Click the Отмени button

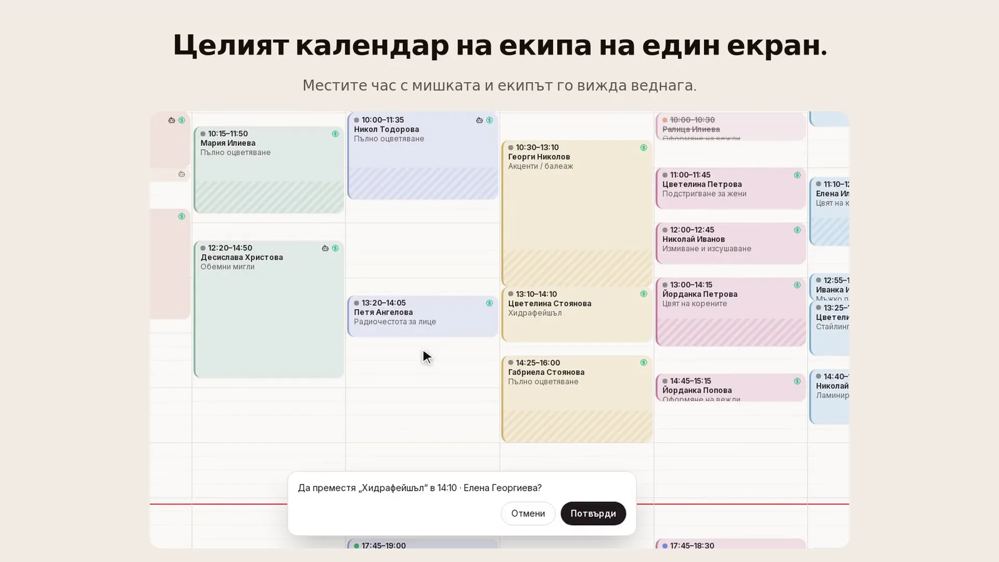coord(528,513)
